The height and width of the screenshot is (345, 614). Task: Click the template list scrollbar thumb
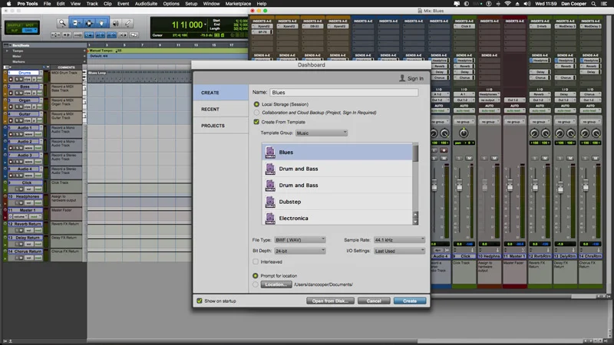[415, 153]
